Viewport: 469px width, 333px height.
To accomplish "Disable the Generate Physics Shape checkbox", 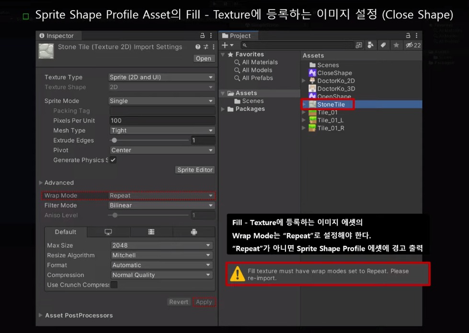I will coord(114,160).
